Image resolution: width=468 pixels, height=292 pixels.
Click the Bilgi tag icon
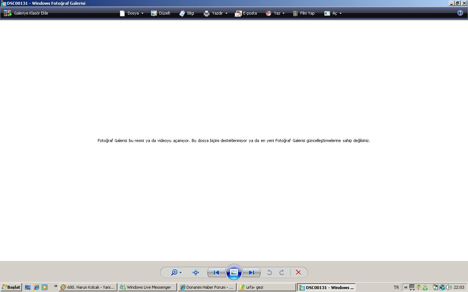pyautogui.click(x=182, y=13)
